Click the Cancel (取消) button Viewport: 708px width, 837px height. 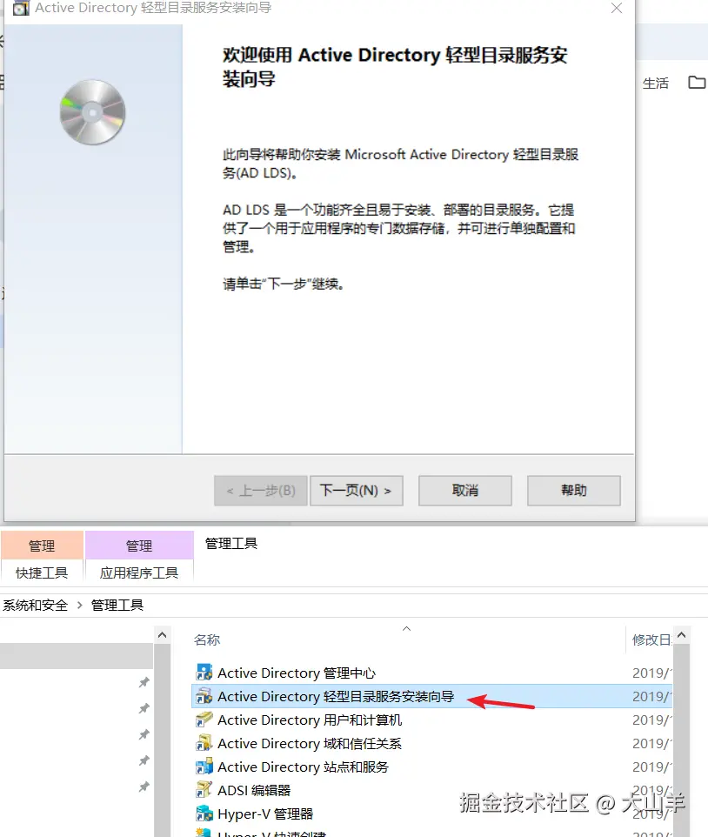pos(464,490)
